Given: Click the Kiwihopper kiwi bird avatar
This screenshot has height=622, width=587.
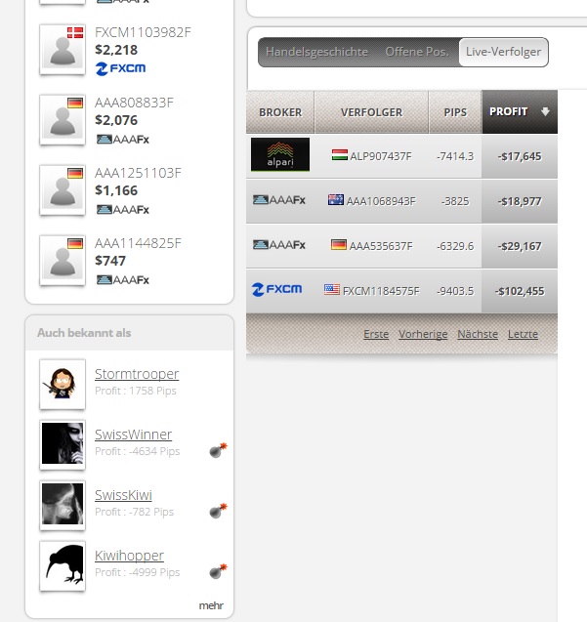Looking at the screenshot, I should click(x=63, y=565).
